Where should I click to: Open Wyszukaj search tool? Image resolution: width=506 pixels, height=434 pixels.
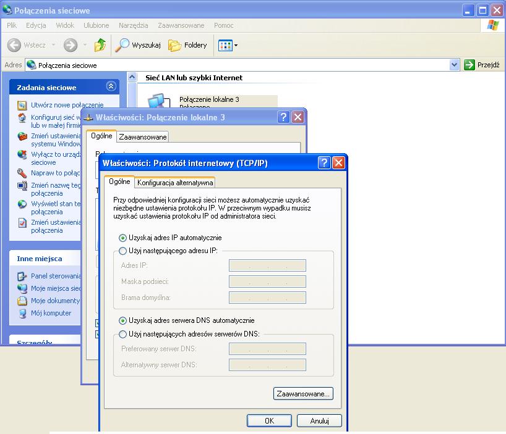[x=138, y=45]
